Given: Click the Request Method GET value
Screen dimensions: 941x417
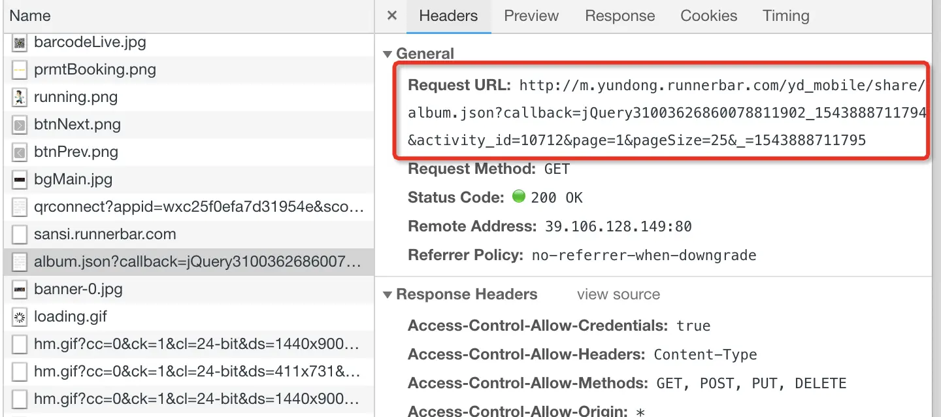Looking at the screenshot, I should pyautogui.click(x=557, y=169).
